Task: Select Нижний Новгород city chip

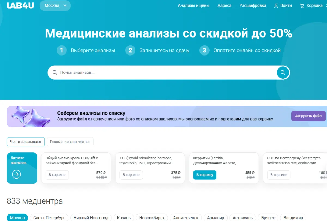Action: tap(91, 218)
